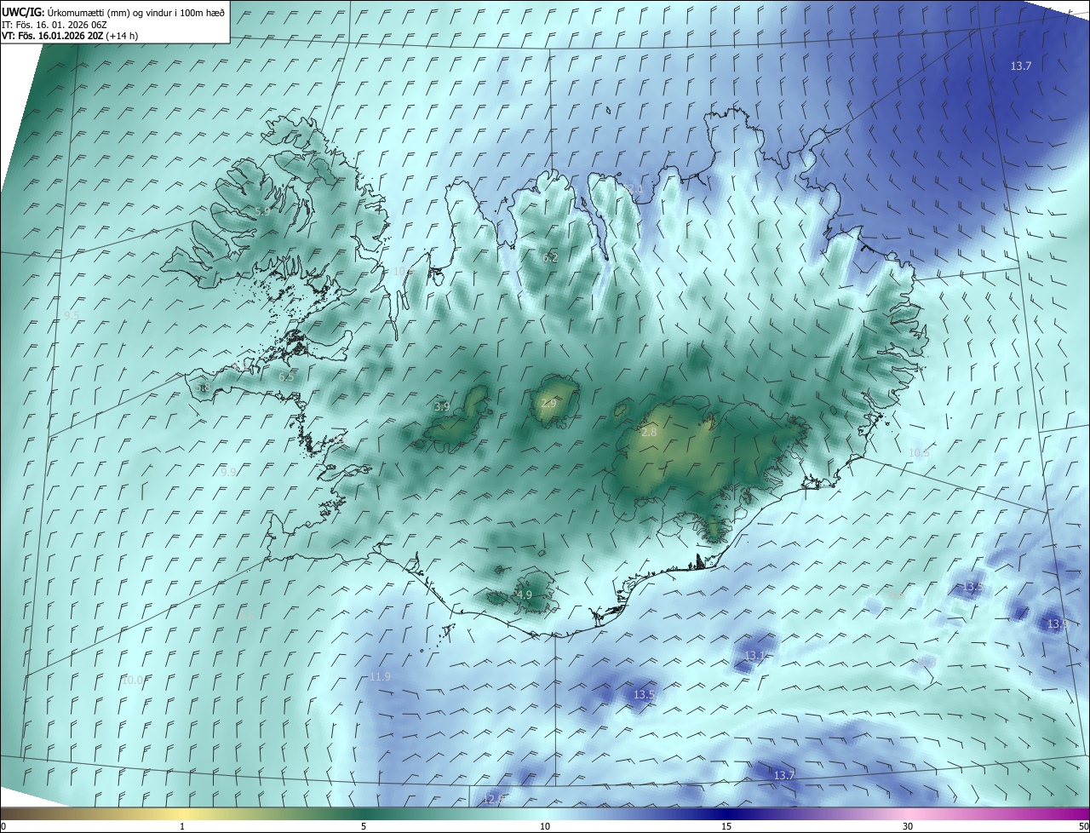
Task: Click the 10.5 value off the east coast
Action: coord(919,453)
